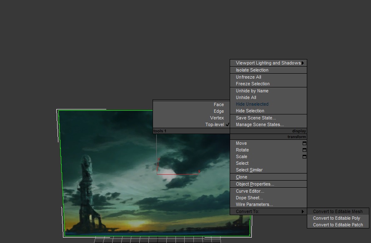This screenshot has width=371, height=243.
Task: Switch to Vertex sub-object level
Action: 217,118
